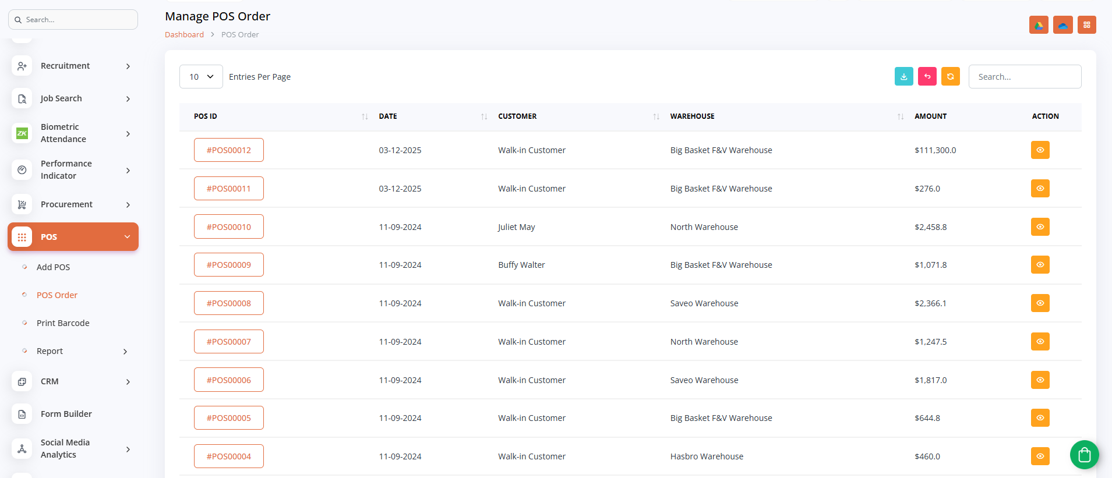Click the OneDrive cloud icon button
The image size is (1112, 478).
pos(1062,25)
